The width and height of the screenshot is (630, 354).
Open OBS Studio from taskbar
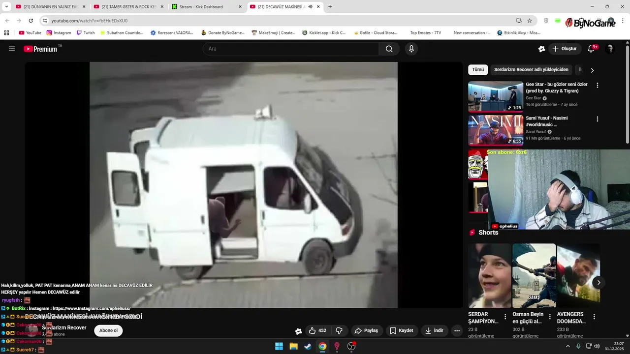pyautogui.click(x=351, y=346)
